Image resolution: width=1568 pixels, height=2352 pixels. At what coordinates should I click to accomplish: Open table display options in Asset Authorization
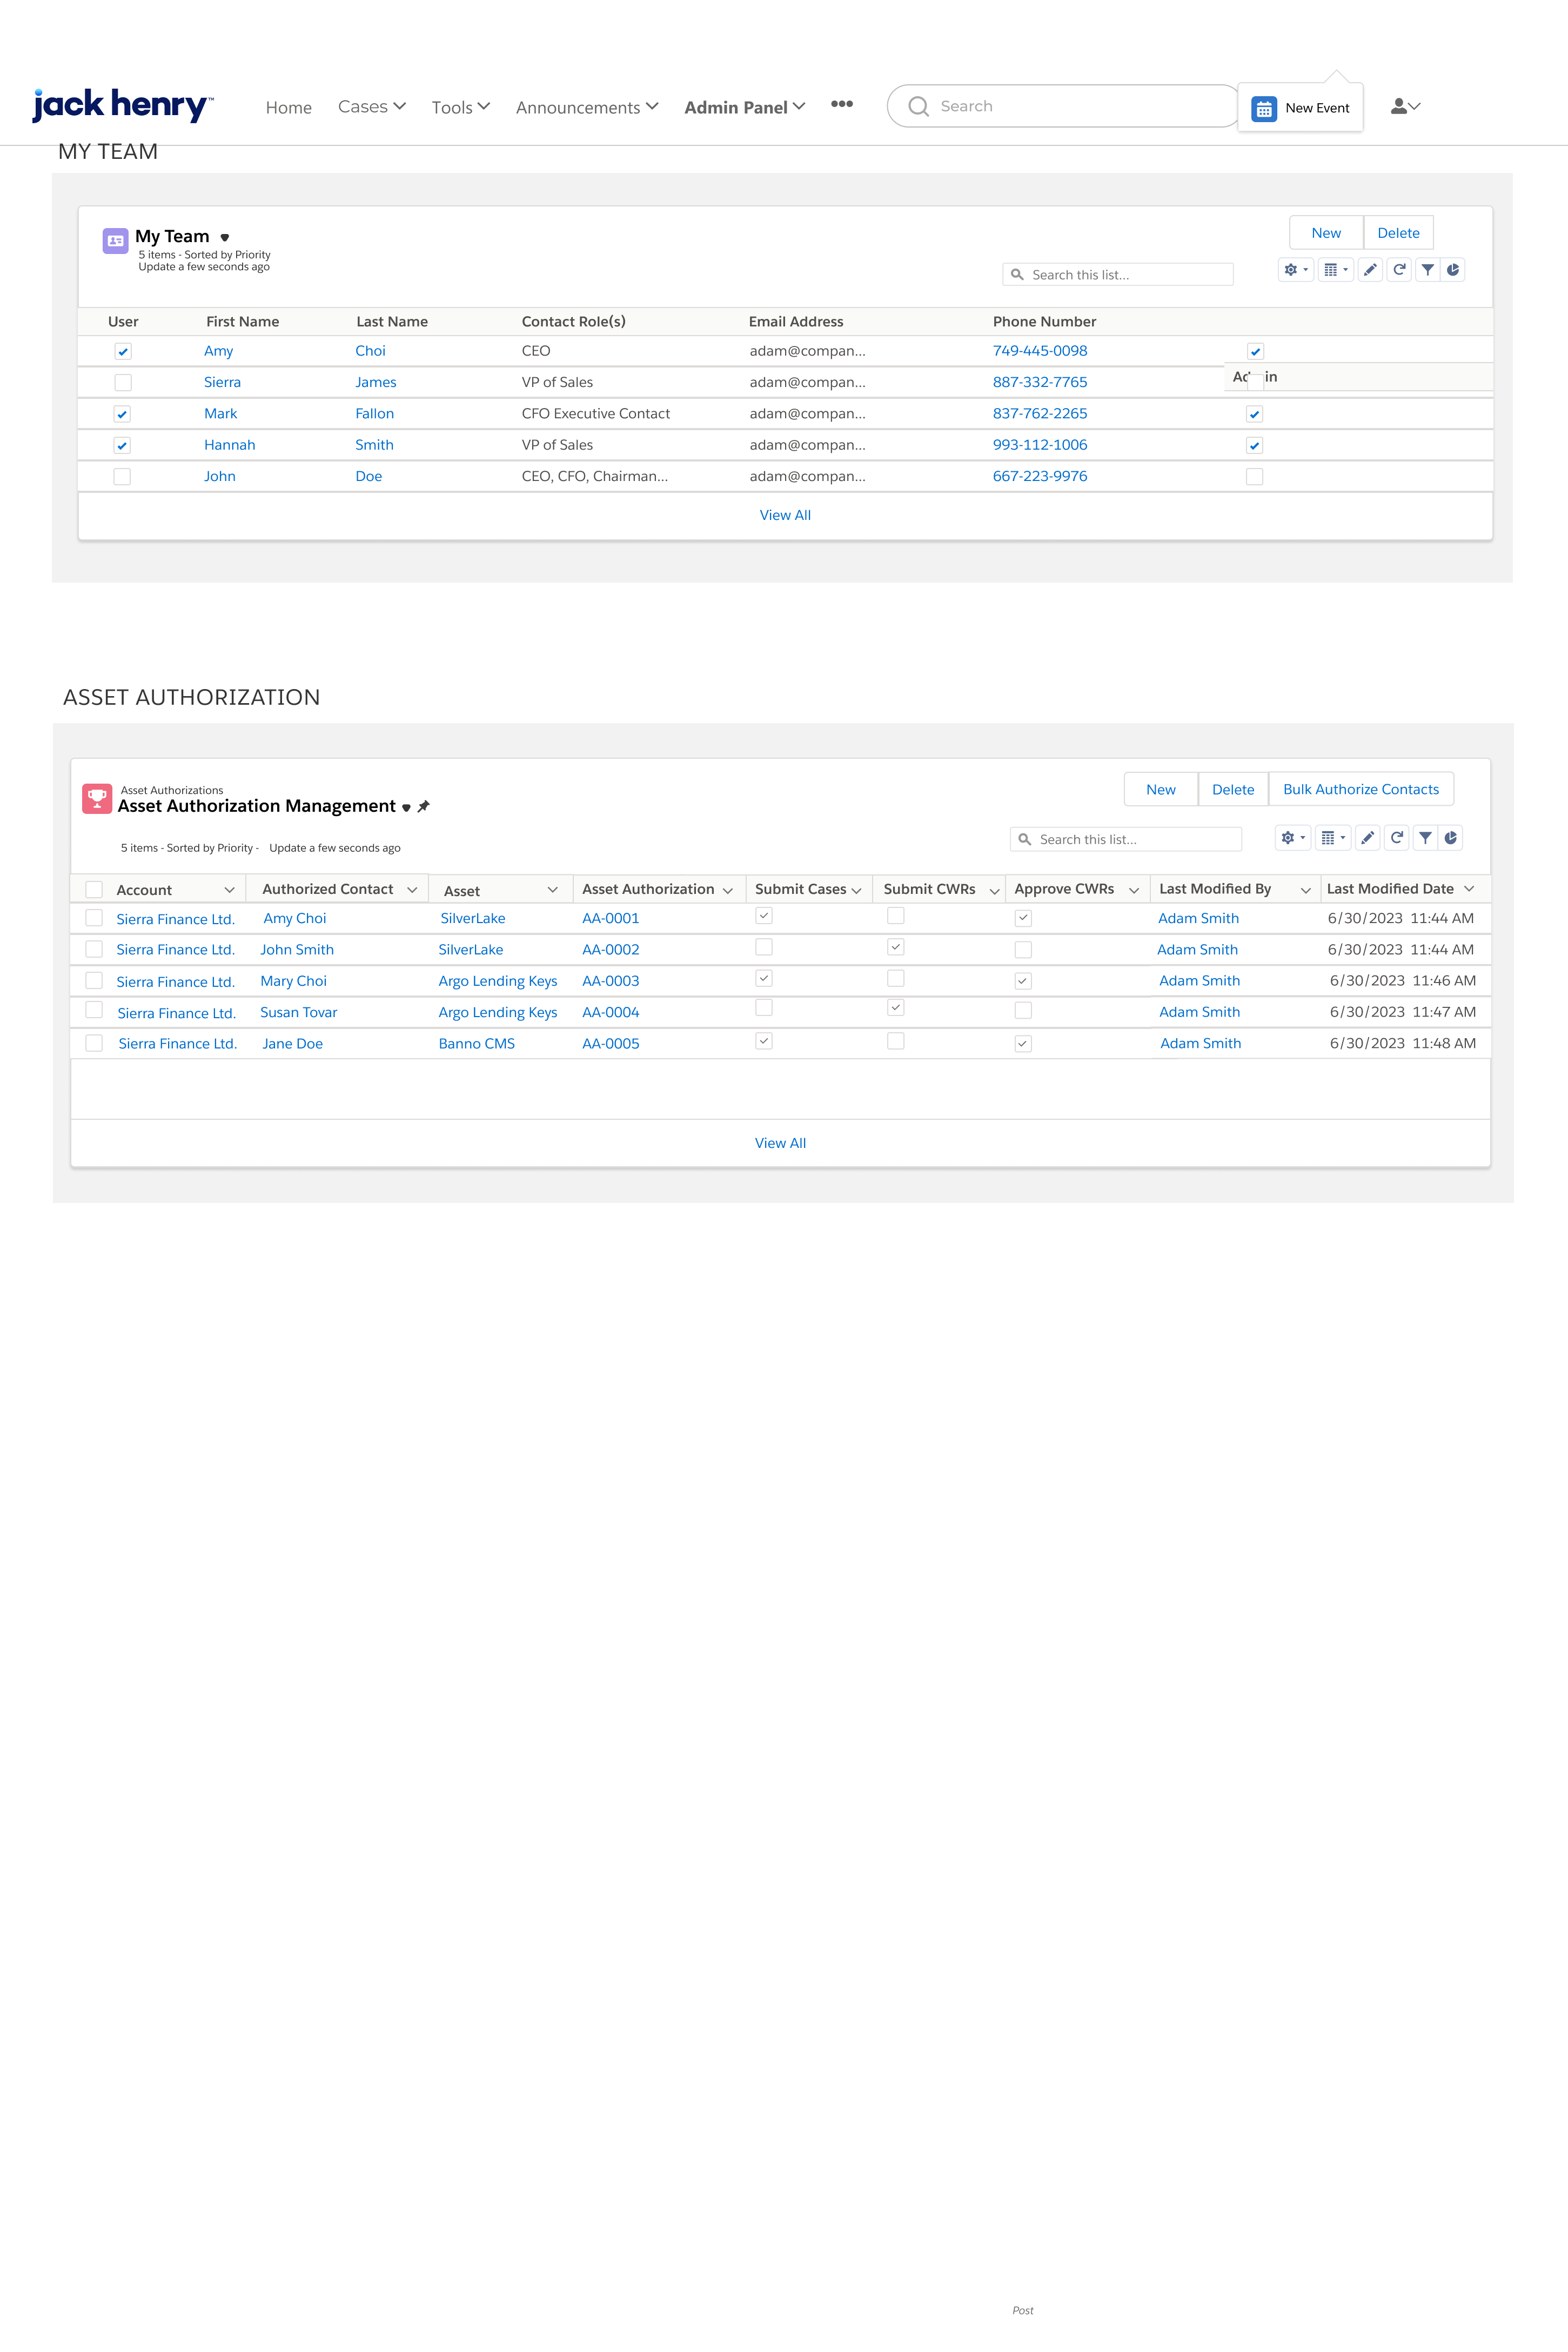(x=1333, y=838)
